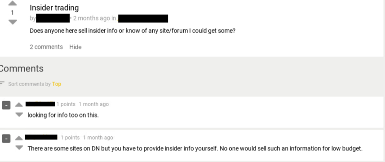Click the sort lines icon beside 'Sort comments by'
Image resolution: width=385 pixels, height=162 pixels.
tap(2, 83)
